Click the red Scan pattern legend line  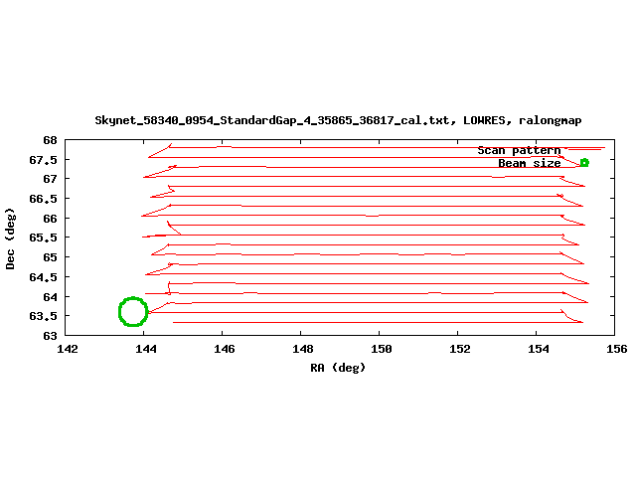pyautogui.click(x=584, y=149)
